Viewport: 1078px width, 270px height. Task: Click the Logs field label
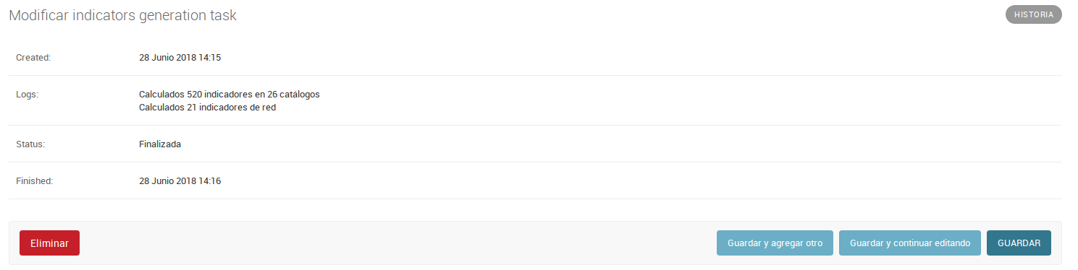tap(28, 94)
